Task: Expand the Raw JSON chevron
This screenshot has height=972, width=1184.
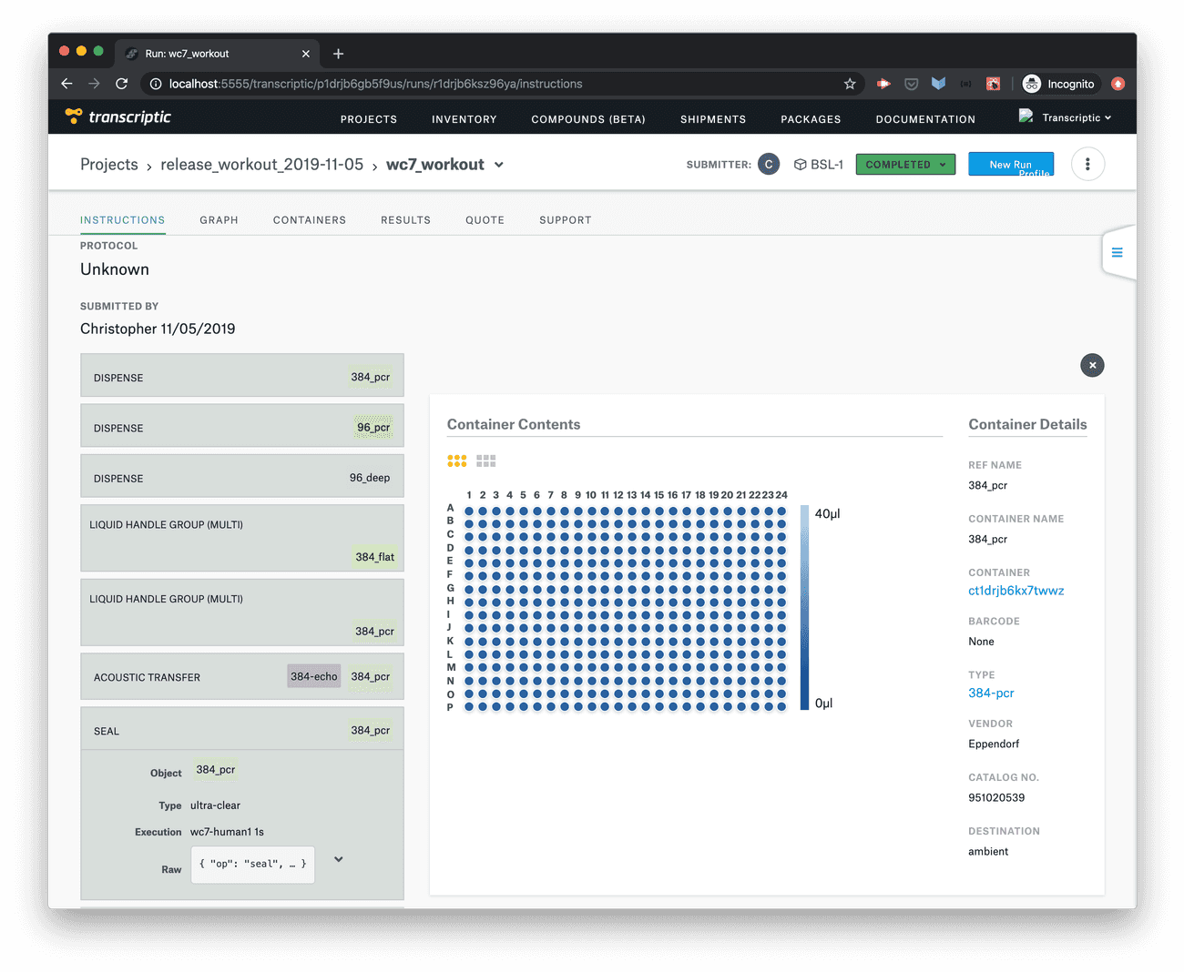Action: coord(338,859)
